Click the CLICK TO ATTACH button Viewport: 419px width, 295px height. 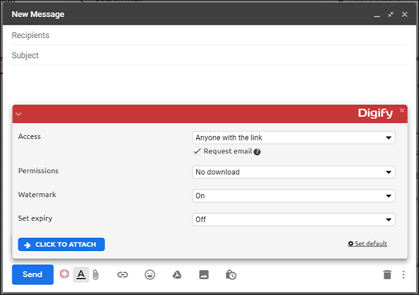pos(62,245)
